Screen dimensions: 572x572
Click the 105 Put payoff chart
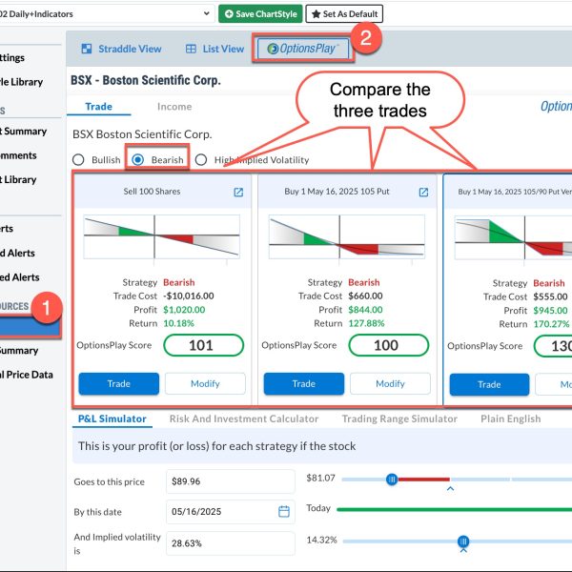point(347,236)
